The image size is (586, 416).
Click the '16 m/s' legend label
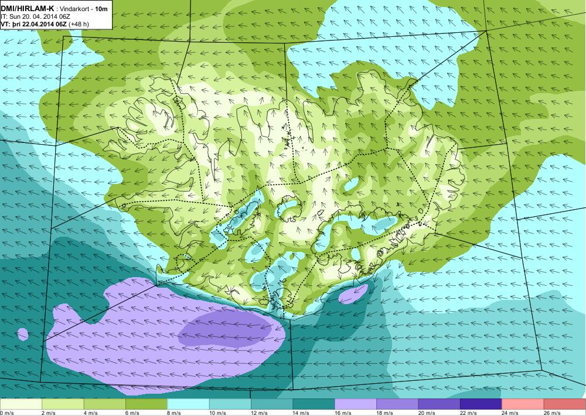(x=343, y=412)
